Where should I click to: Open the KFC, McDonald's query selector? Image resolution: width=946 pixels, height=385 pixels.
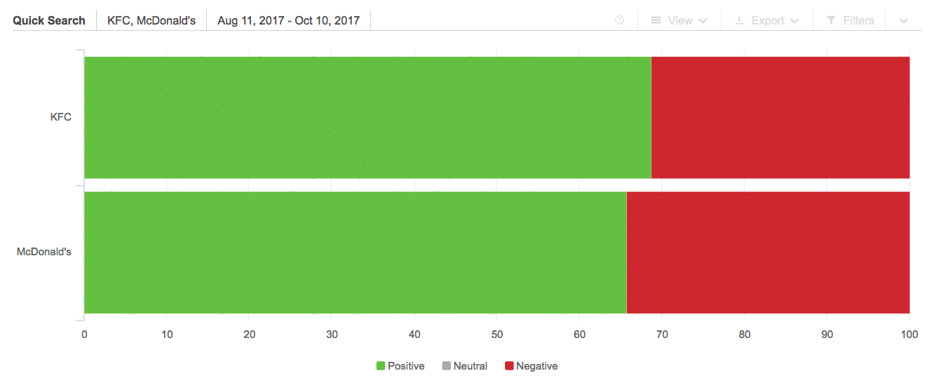point(151,20)
